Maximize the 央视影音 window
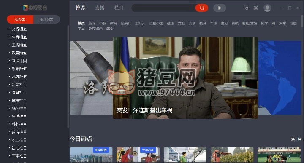 (x=290, y=8)
